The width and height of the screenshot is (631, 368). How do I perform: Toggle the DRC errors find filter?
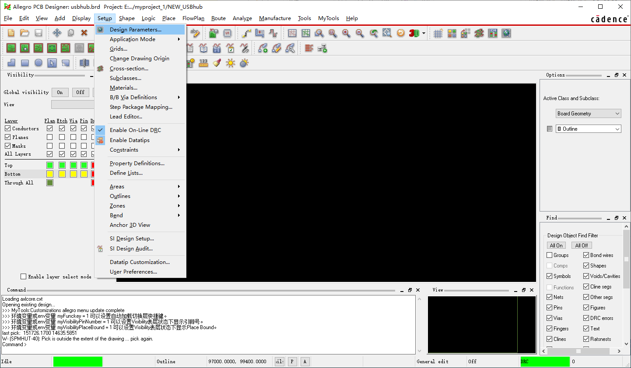tap(586, 318)
